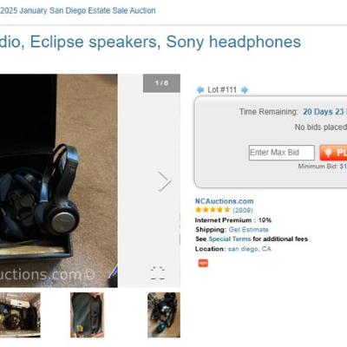
Task: Place bid with the orange button
Action: coord(333,153)
